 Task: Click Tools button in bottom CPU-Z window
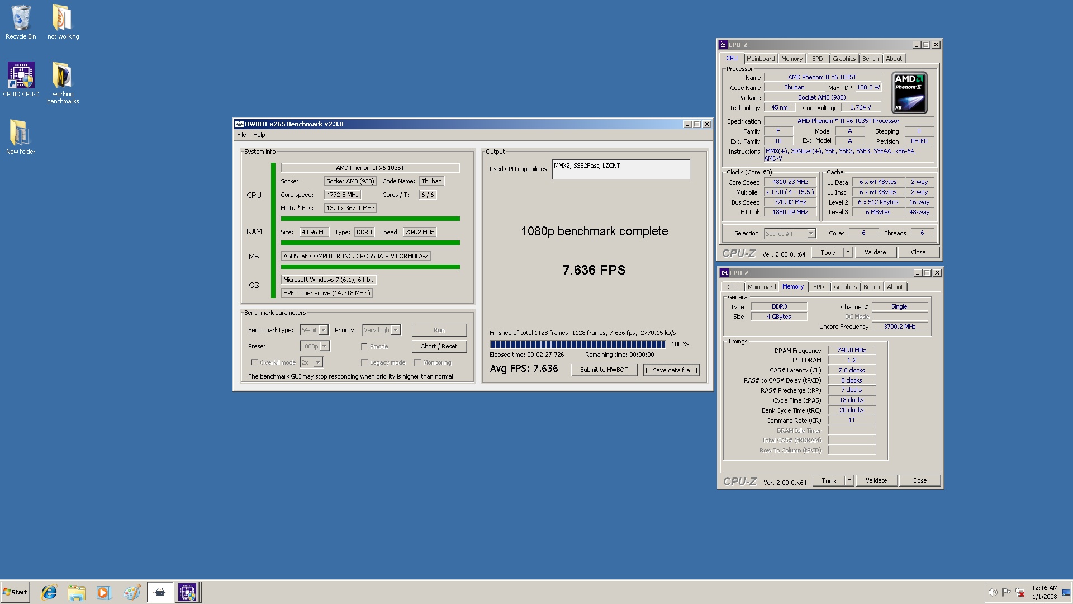click(829, 480)
